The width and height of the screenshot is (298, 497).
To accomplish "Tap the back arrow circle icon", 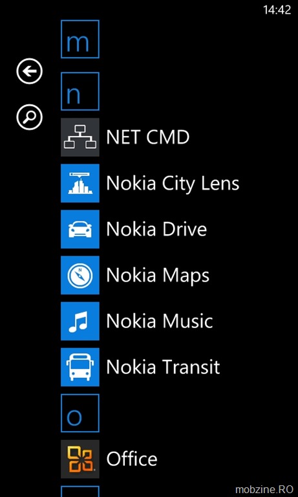I will pyautogui.click(x=30, y=71).
